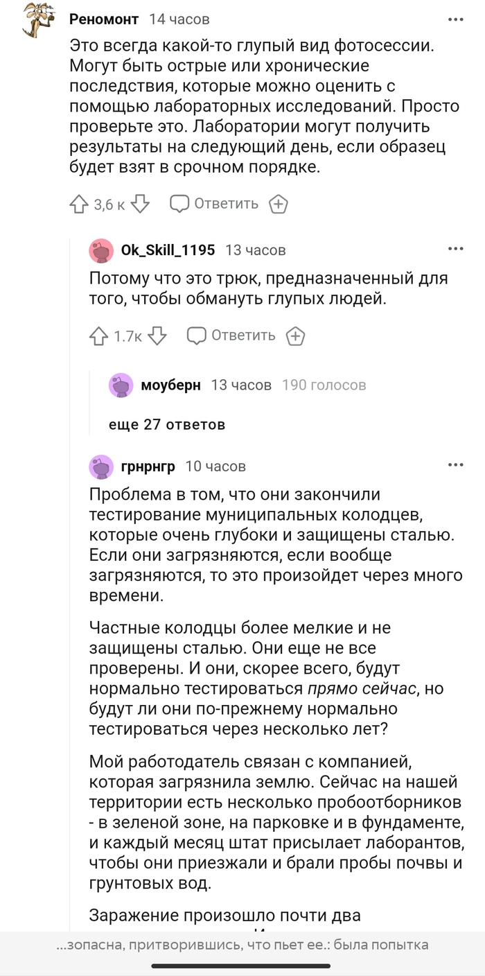Open Ok_Skill_1195's avatar
This screenshot has width=485, height=976.
pyautogui.click(x=102, y=250)
